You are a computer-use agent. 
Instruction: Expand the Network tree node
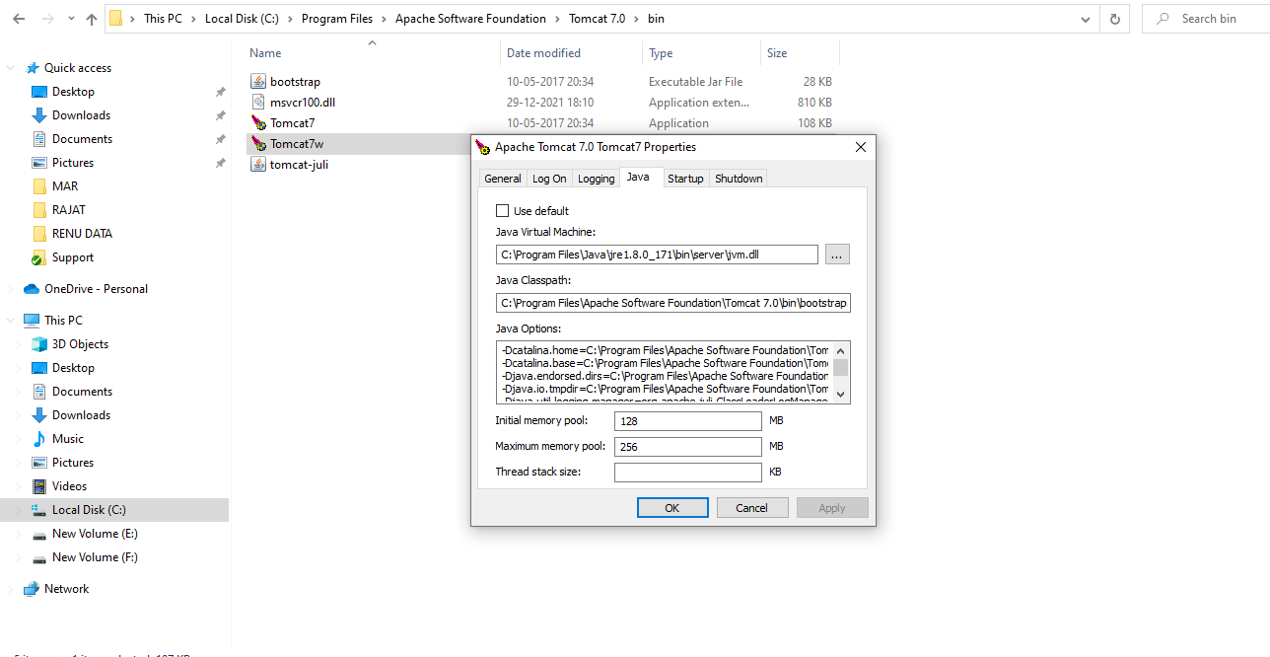pyautogui.click(x=11, y=589)
